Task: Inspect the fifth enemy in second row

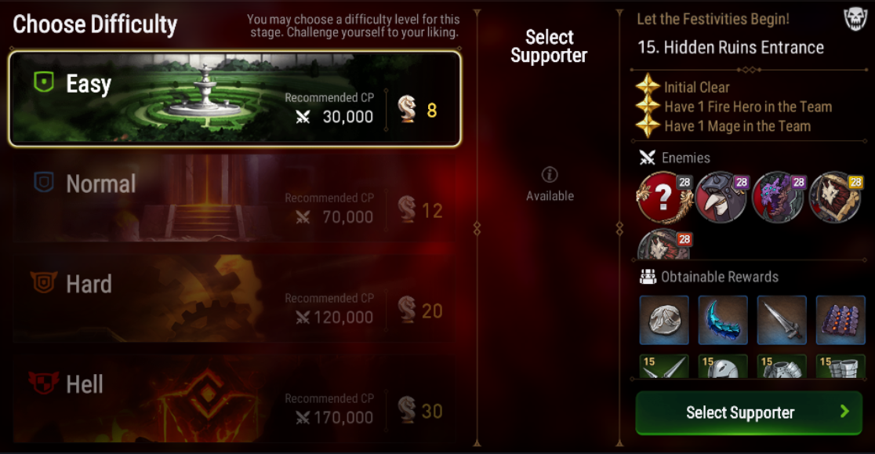Action: 664,245
